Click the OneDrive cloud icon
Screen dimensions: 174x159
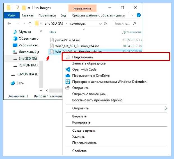pyautogui.click(x=68, y=75)
